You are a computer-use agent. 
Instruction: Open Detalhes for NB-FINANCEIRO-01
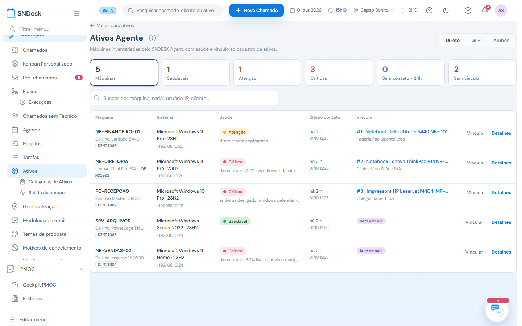pyautogui.click(x=501, y=133)
